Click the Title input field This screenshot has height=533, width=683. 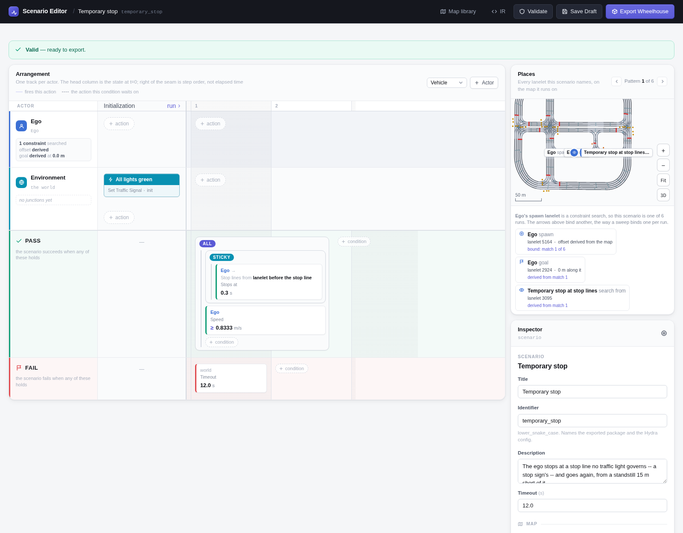tap(593, 392)
